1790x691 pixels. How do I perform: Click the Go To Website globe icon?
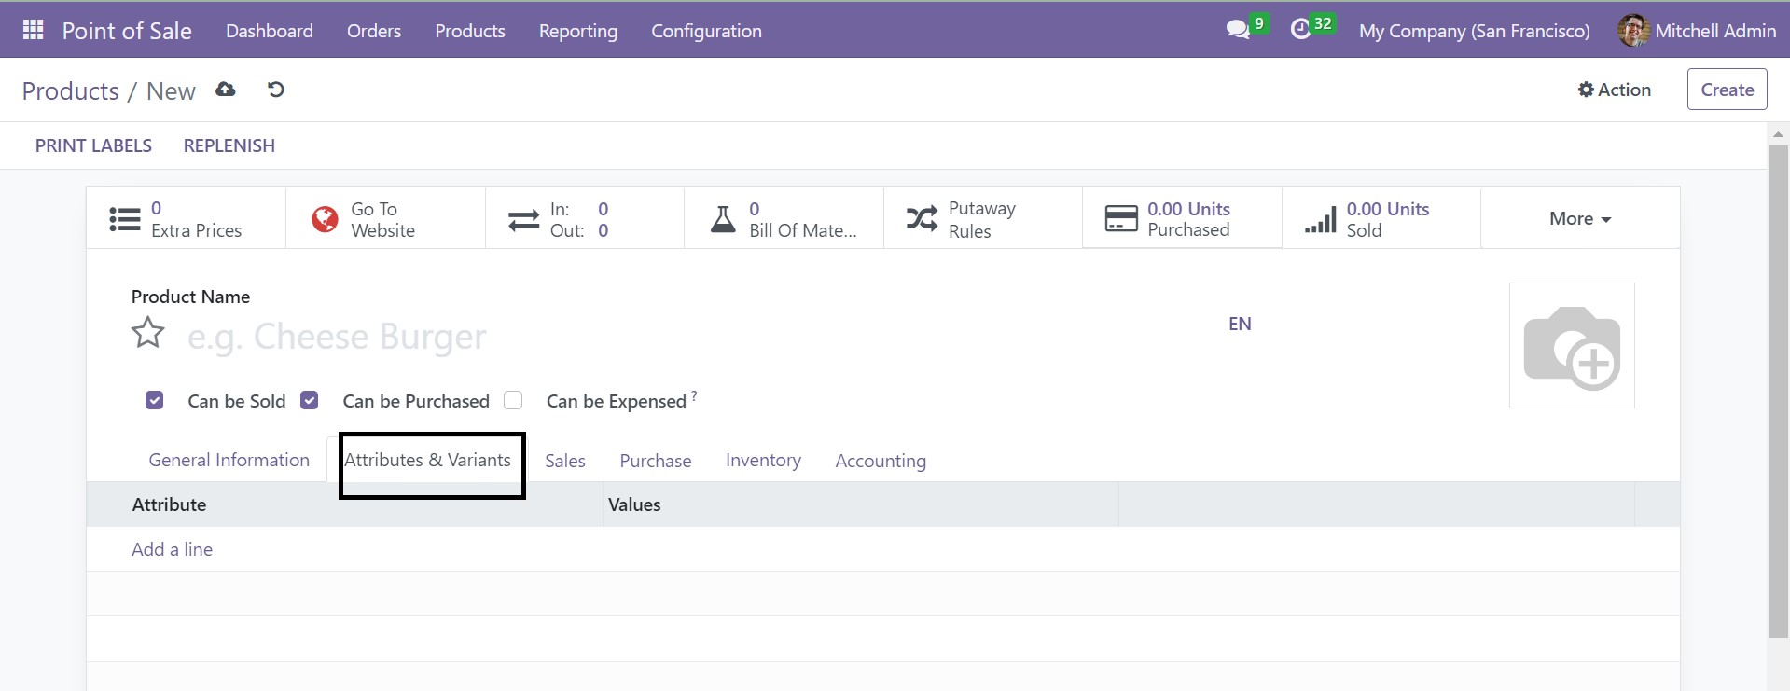pyautogui.click(x=325, y=219)
